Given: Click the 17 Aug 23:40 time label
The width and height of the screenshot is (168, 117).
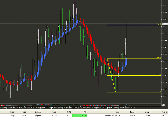Looking at the screenshot, I should click(18, 108).
